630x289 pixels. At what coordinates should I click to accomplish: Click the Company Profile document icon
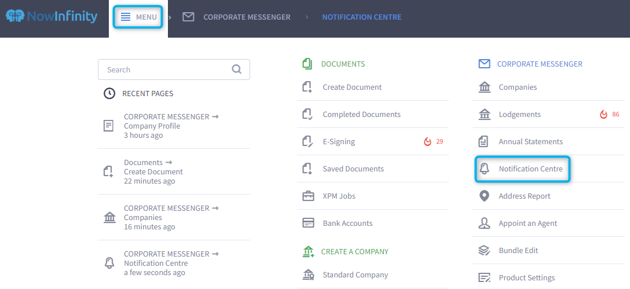coord(108,126)
